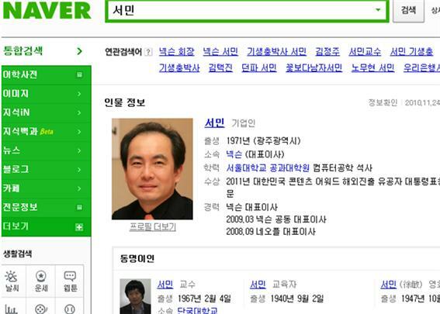Click the help icon beside 연관검색어
Screen dimensions: 440x314
click(x=148, y=52)
